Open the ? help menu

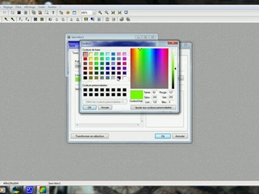(60, 7)
